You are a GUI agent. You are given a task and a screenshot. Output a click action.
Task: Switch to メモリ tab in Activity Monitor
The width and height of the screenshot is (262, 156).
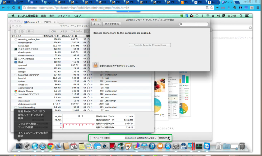click(63, 31)
